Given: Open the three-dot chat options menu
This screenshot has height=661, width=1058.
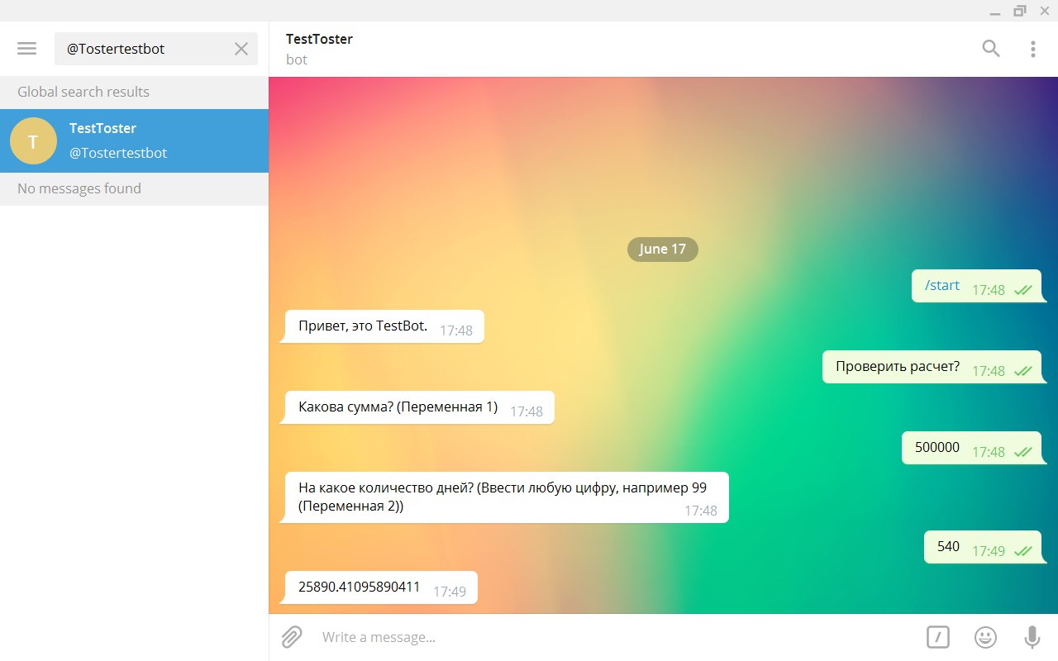Looking at the screenshot, I should click(1033, 49).
